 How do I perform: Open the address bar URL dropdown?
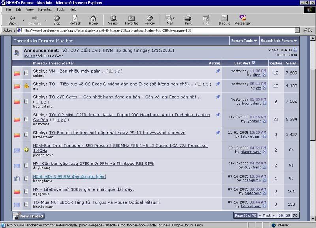[297, 30]
